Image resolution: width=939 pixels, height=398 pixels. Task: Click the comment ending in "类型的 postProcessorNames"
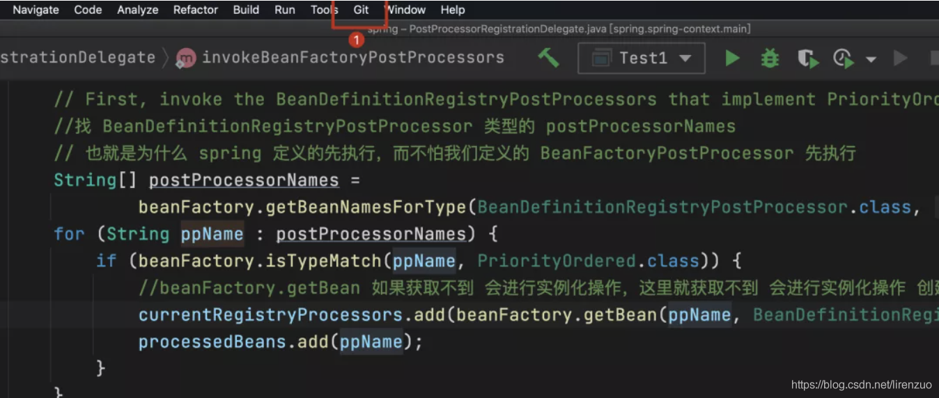tap(394, 127)
